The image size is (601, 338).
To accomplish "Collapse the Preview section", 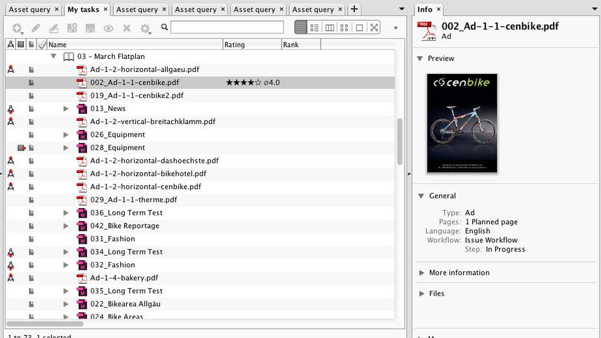I will click(x=420, y=59).
